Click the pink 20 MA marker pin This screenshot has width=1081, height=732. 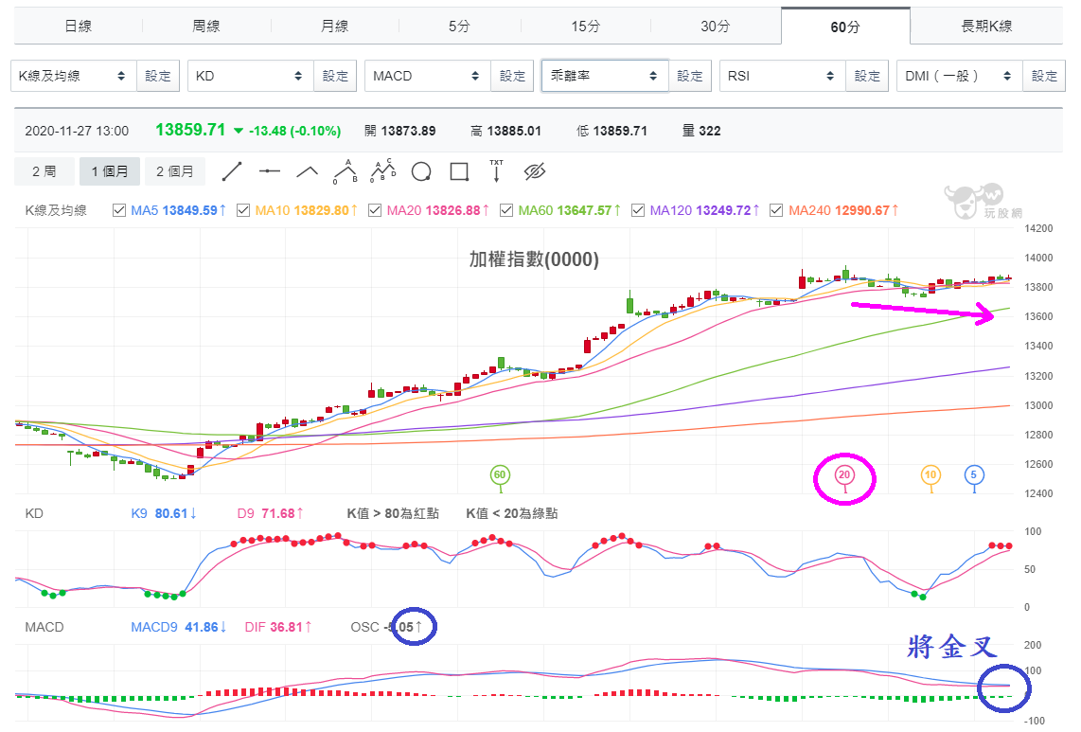844,476
